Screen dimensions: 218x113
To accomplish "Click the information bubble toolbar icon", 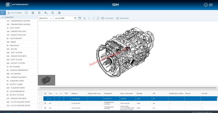I will (26, 13).
